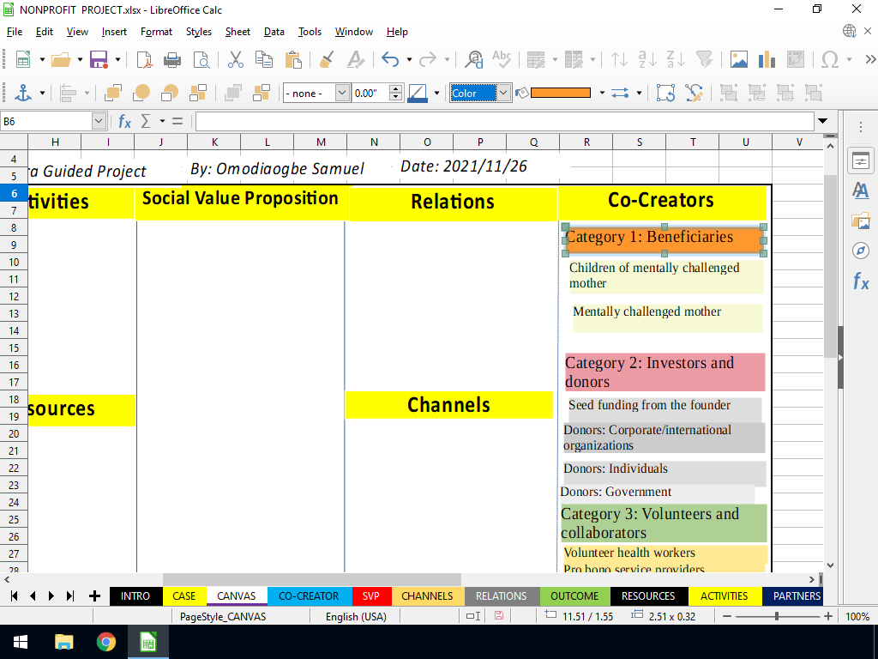878x659 pixels.
Task: Open the Format menu
Action: [x=156, y=32]
